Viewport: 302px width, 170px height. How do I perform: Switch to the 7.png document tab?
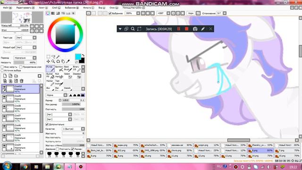pos(287,150)
